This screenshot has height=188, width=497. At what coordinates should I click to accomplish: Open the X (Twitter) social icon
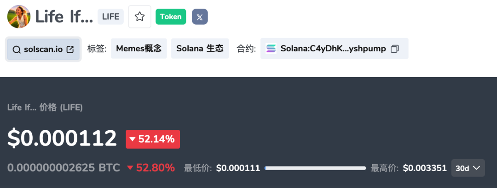point(200,17)
